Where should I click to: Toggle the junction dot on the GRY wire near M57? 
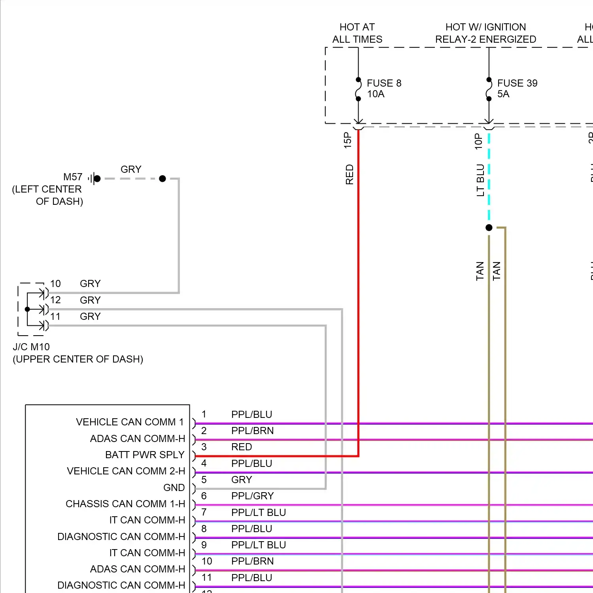pos(162,179)
